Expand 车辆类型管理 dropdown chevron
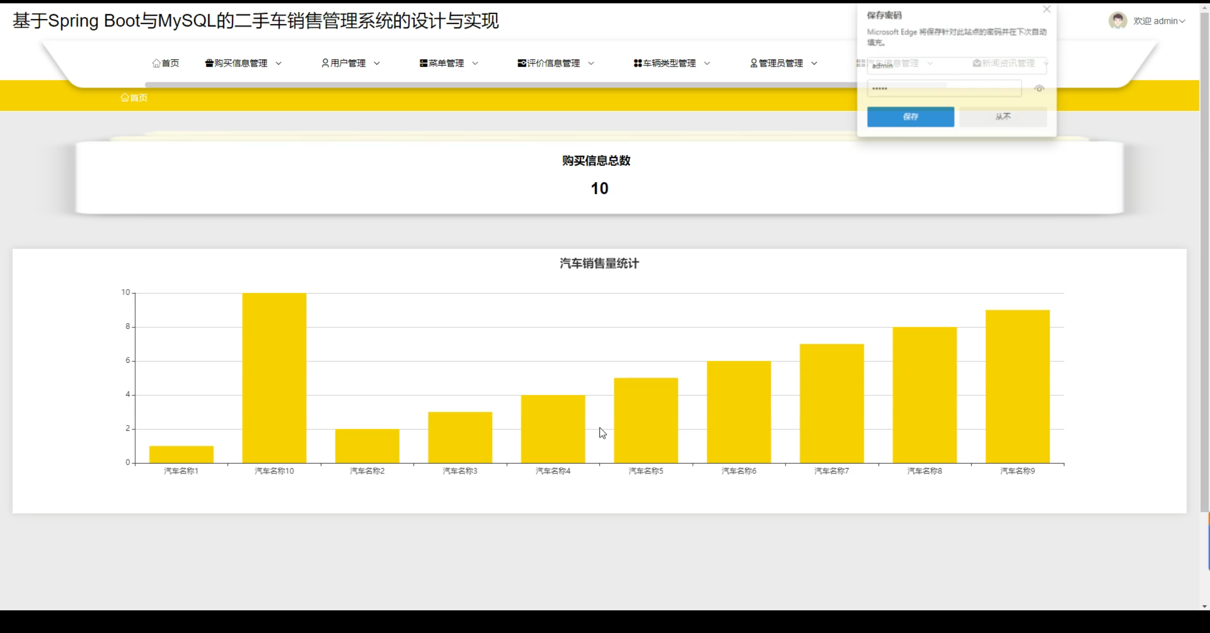This screenshot has height=633, width=1210. (707, 63)
